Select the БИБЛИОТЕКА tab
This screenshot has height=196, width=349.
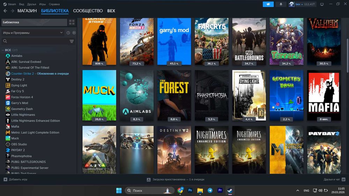point(55,11)
